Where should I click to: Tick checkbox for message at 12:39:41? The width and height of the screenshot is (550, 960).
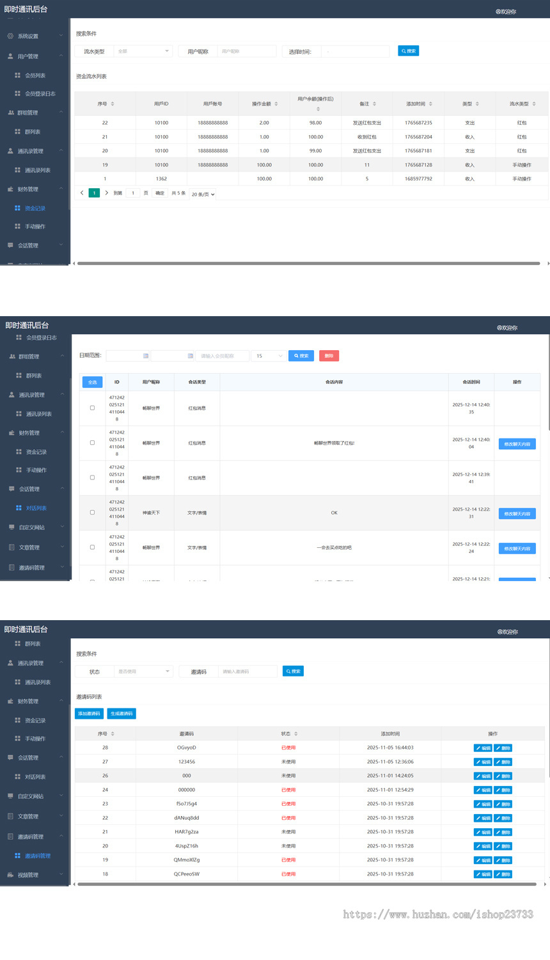point(92,477)
